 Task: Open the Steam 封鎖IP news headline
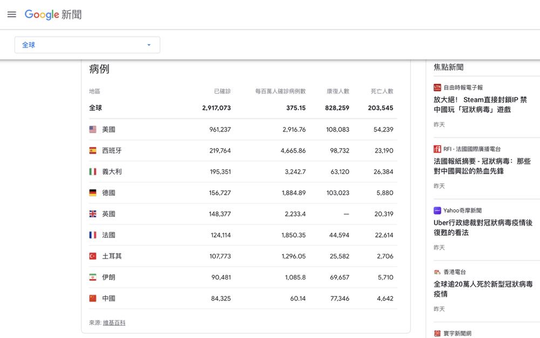480,105
